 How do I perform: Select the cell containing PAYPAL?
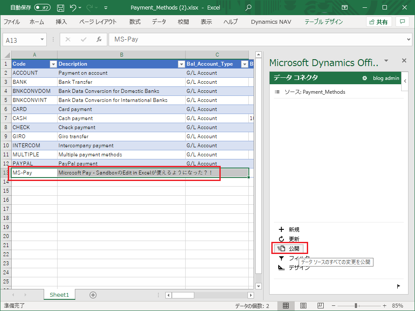point(35,164)
